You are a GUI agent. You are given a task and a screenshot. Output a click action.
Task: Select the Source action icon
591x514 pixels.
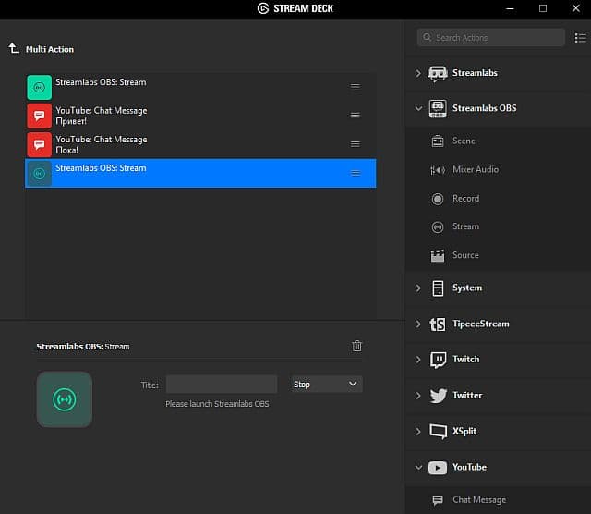438,255
